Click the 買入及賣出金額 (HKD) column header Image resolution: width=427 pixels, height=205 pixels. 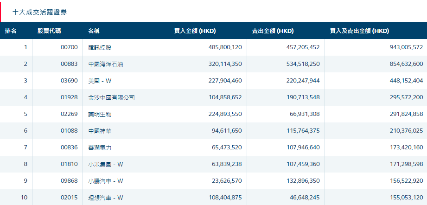(x=359, y=31)
